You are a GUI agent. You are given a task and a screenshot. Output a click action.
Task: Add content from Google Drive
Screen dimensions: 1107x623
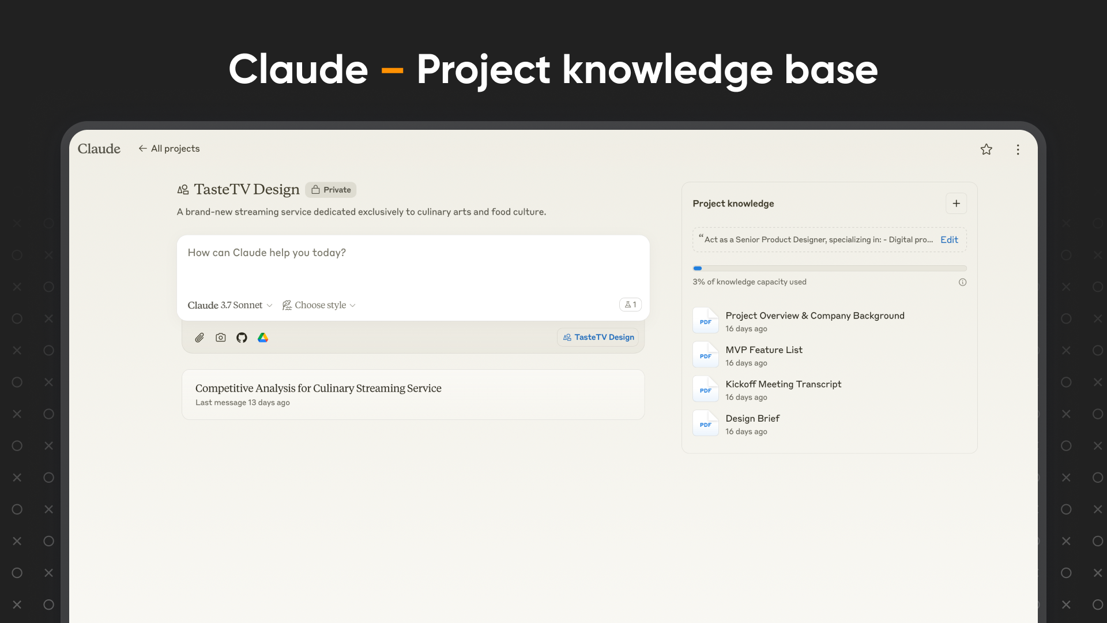point(263,337)
